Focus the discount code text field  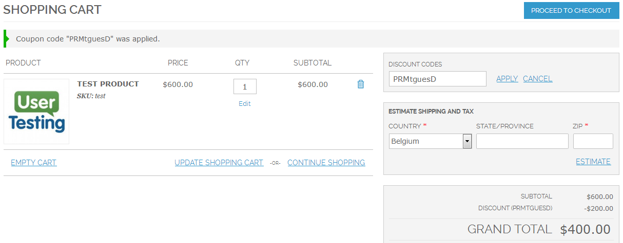pos(437,79)
